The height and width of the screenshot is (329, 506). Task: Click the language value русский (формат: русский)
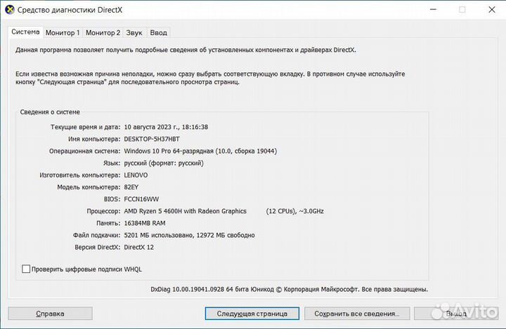(x=164, y=163)
